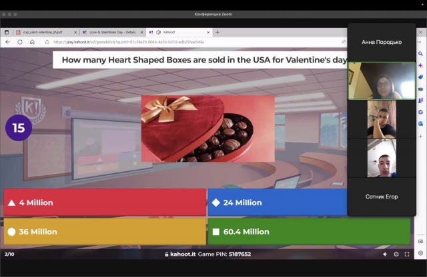Open the Microsoft 365 sidebar icon
Viewport: 427px width, 277px height.
click(x=420, y=112)
